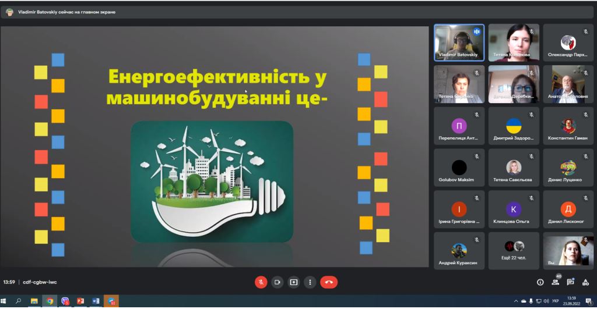Open the three-dot more options menu

[310, 282]
